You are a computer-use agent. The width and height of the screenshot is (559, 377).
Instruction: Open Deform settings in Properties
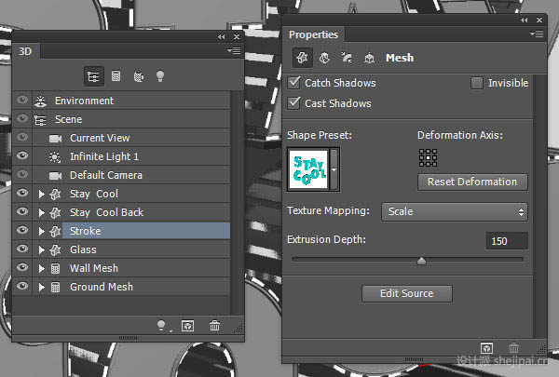coord(324,58)
